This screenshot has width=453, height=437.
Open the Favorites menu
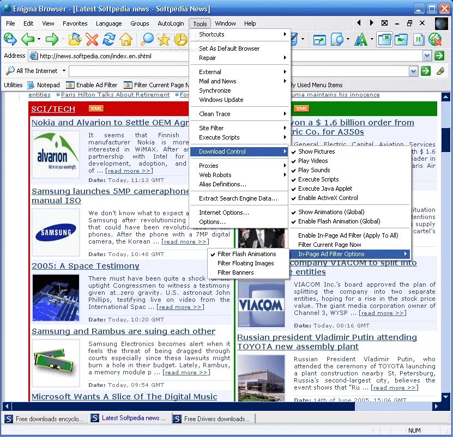75,23
